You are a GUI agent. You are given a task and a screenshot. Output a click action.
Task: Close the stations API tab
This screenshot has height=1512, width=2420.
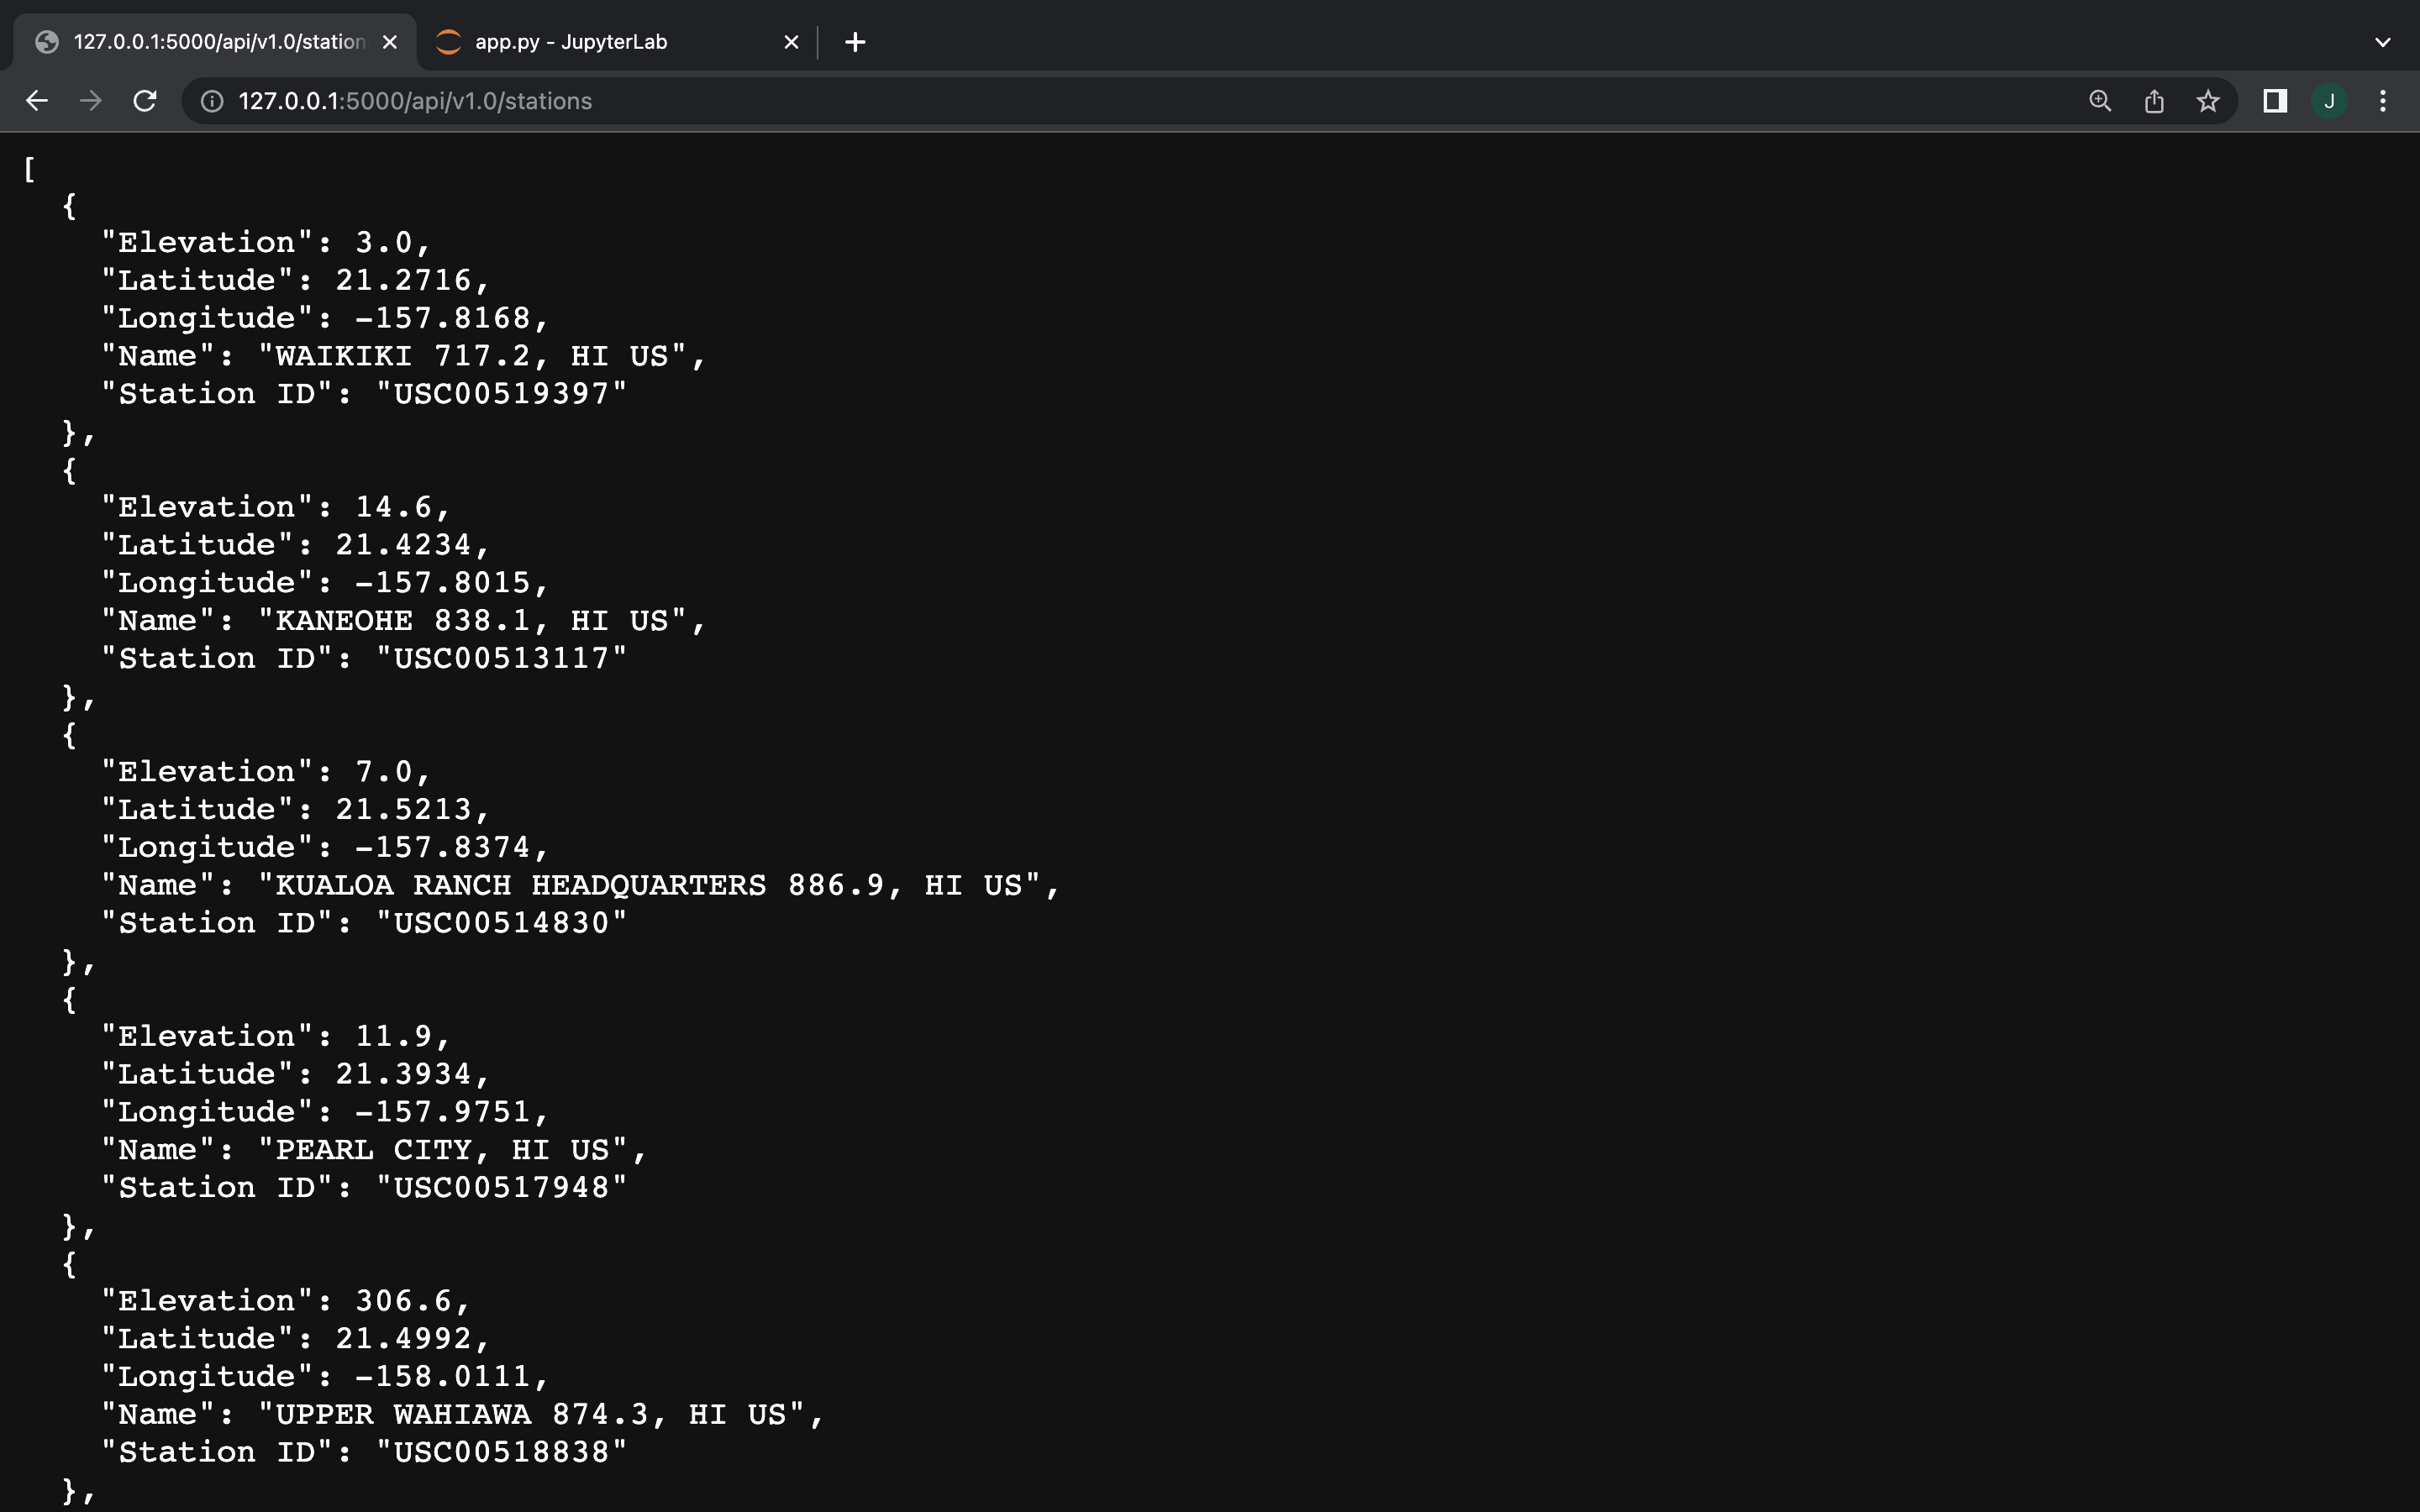click(x=390, y=42)
